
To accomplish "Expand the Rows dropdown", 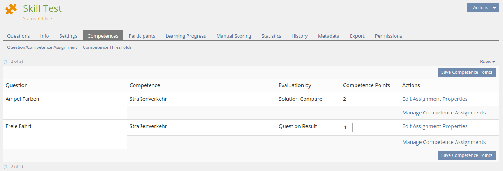I will click(487, 62).
